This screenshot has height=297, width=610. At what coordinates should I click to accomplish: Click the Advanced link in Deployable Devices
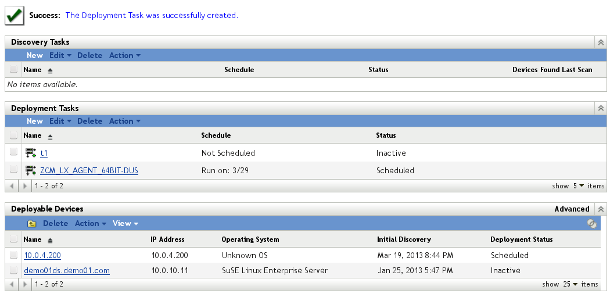point(572,209)
